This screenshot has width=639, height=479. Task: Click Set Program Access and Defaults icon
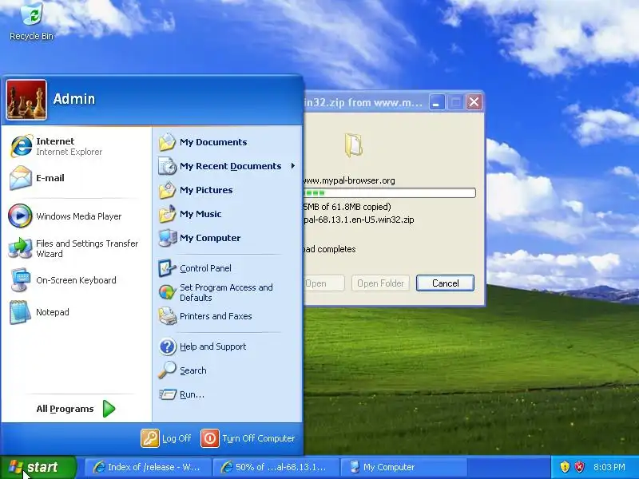(x=167, y=292)
